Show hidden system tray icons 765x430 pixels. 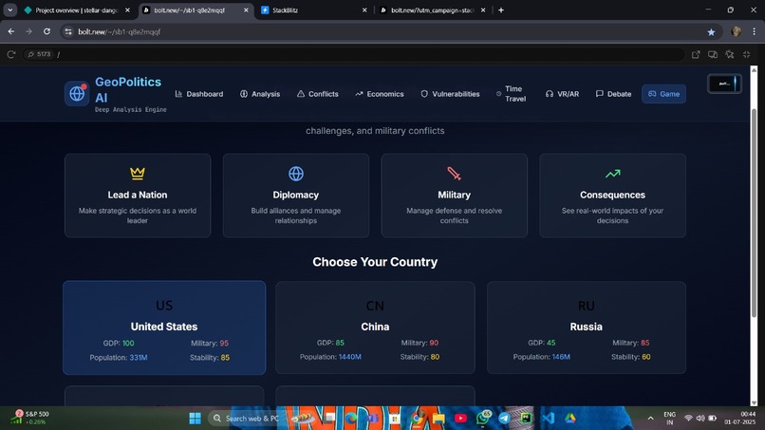tap(650, 419)
